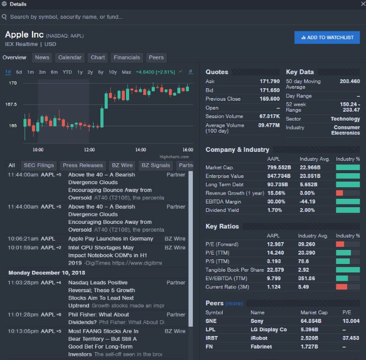This screenshot has width=366, height=360.
Task: Click the Sony peer name
Action: tap(257, 321)
